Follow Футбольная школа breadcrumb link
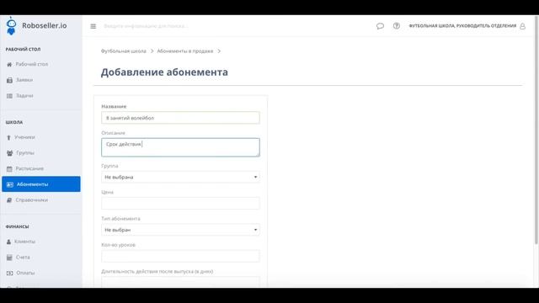Image resolution: width=539 pixels, height=303 pixels. pyautogui.click(x=124, y=51)
